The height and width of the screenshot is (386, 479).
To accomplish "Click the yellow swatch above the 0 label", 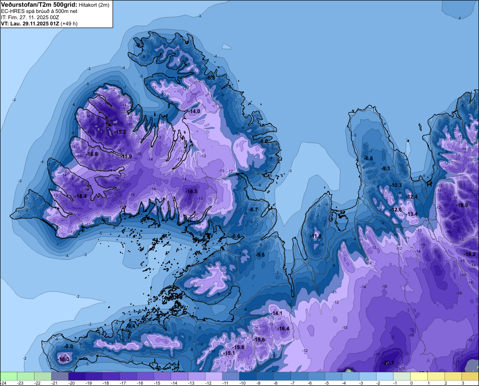I will [x=419, y=376].
